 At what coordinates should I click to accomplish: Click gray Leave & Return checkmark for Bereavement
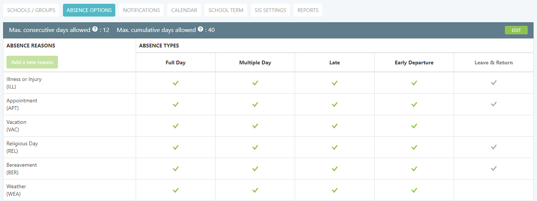pos(494,169)
